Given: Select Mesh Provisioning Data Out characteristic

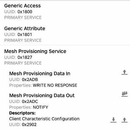Looking at the screenshot, I should point(42,95).
